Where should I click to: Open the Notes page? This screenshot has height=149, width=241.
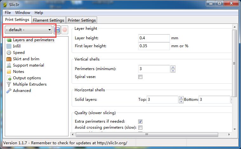tap(18, 72)
